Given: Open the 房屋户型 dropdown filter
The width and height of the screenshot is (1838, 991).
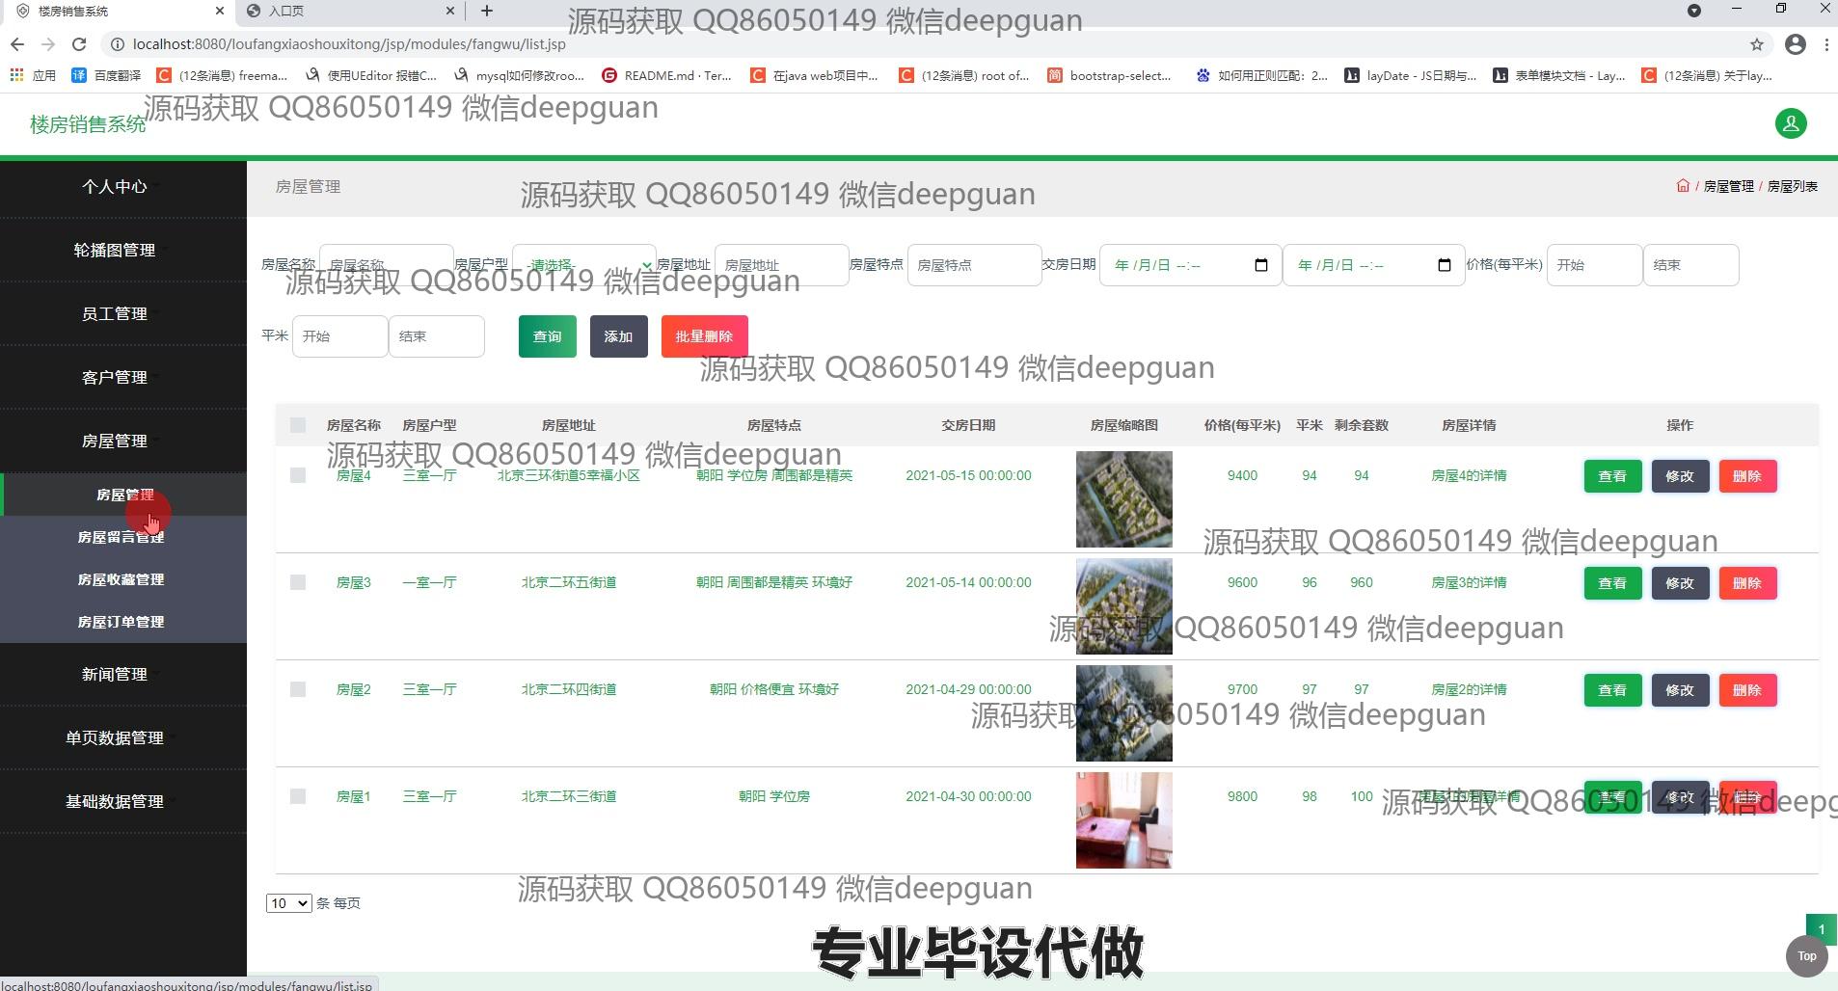Looking at the screenshot, I should click(584, 265).
